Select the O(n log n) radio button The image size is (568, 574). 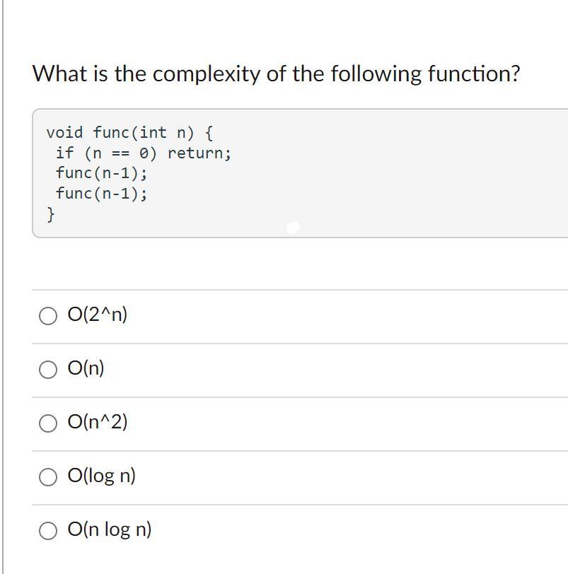pyautogui.click(x=48, y=531)
